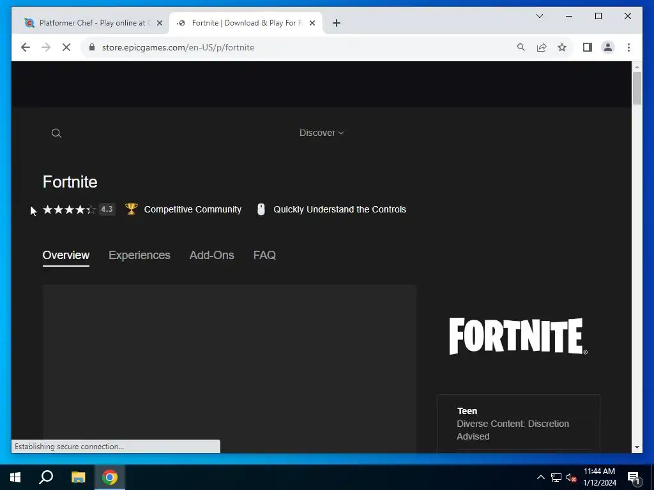This screenshot has height=490, width=654.
Task: Open the Chrome side panel icon
Action: [x=588, y=47]
